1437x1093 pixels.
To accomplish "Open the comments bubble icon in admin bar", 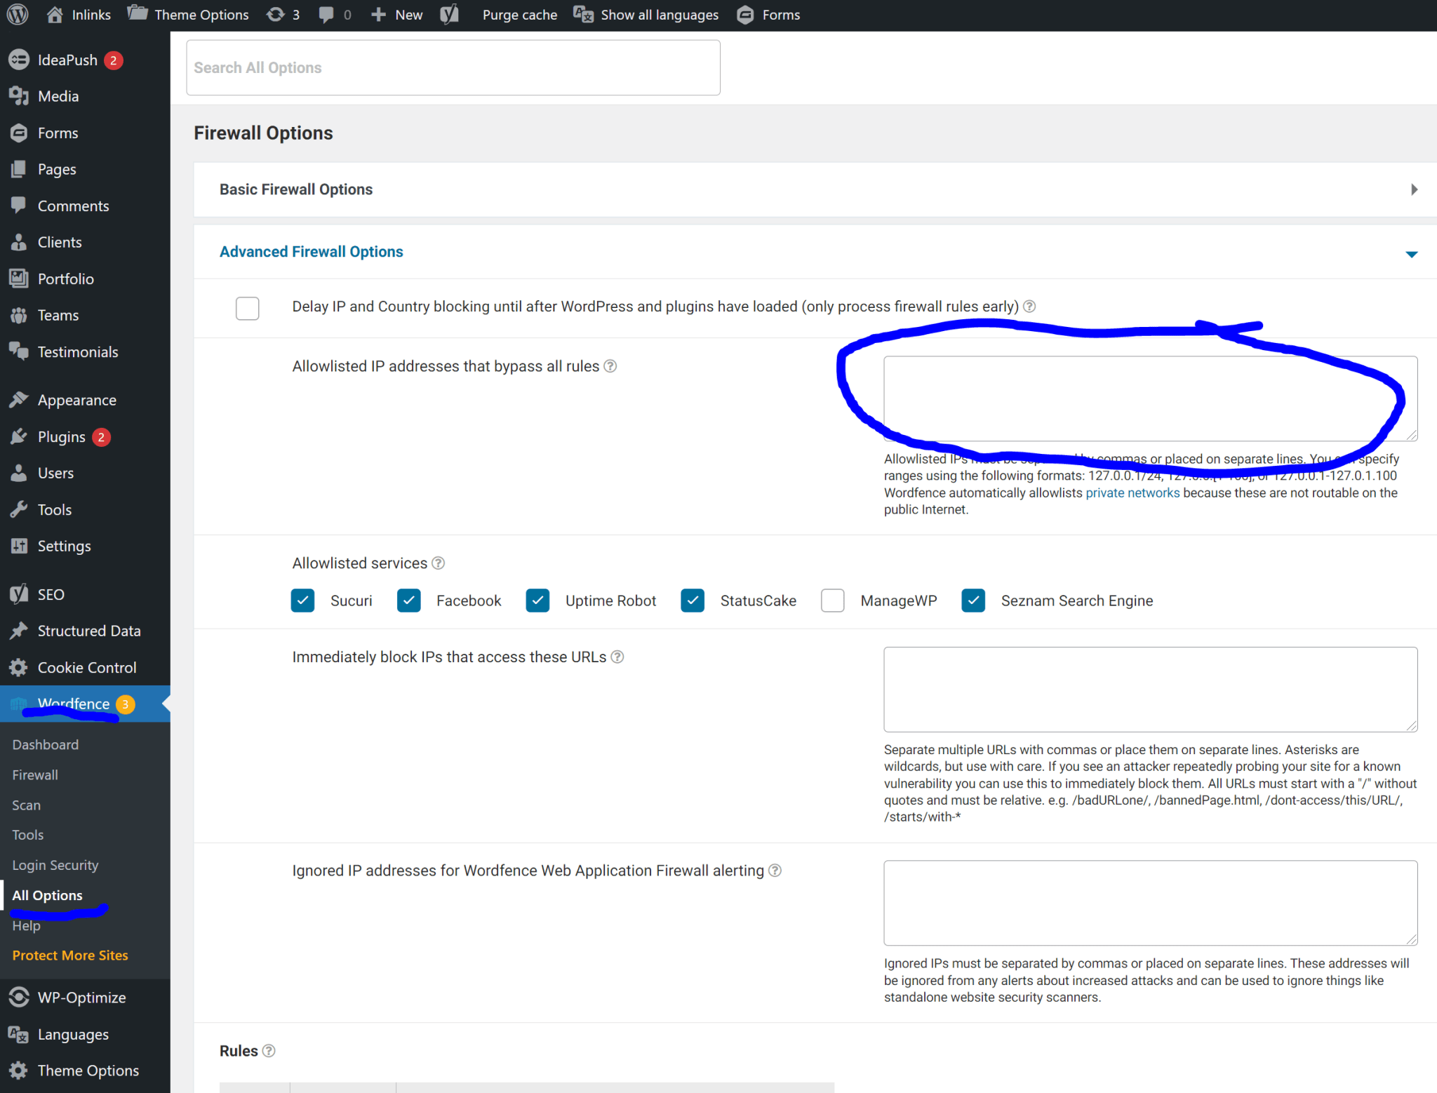I will 326,15.
